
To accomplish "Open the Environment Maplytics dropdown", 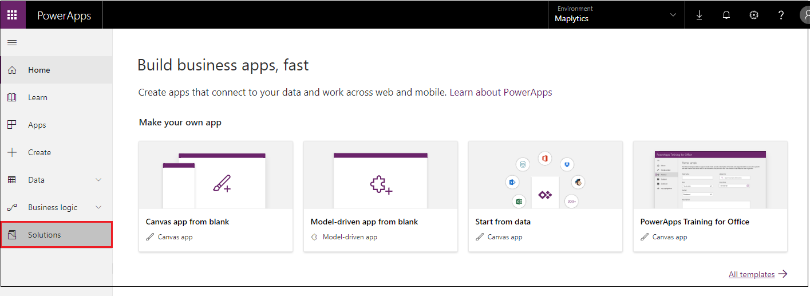I will pyautogui.click(x=616, y=15).
